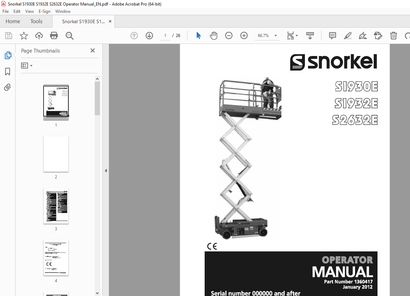Open the zoom level dropdown at 66.7%

point(276,36)
